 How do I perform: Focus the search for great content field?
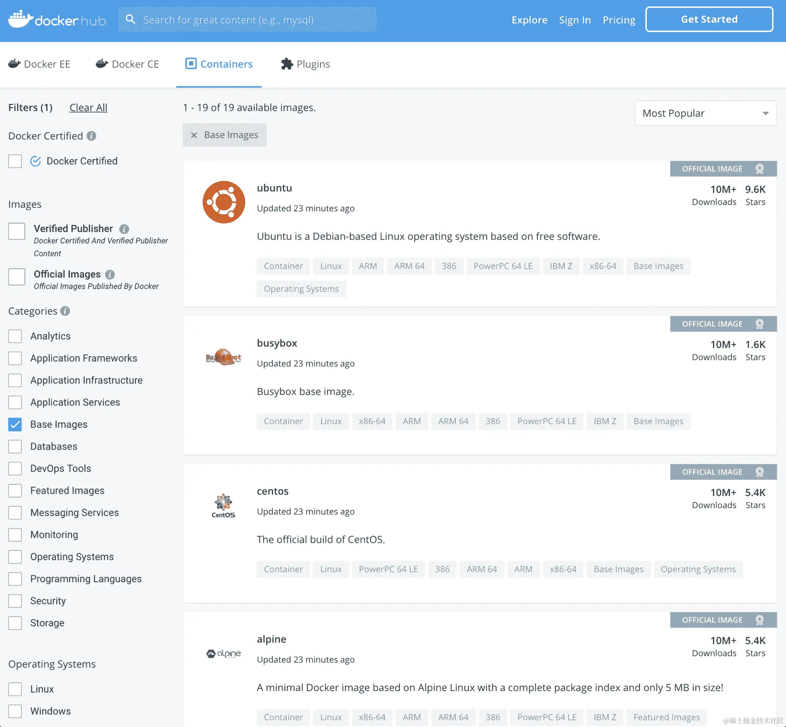coord(256,20)
